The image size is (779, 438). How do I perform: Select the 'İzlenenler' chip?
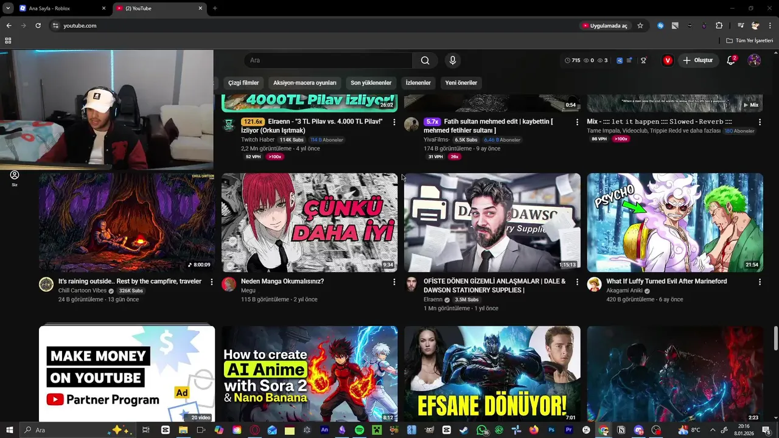pyautogui.click(x=418, y=83)
